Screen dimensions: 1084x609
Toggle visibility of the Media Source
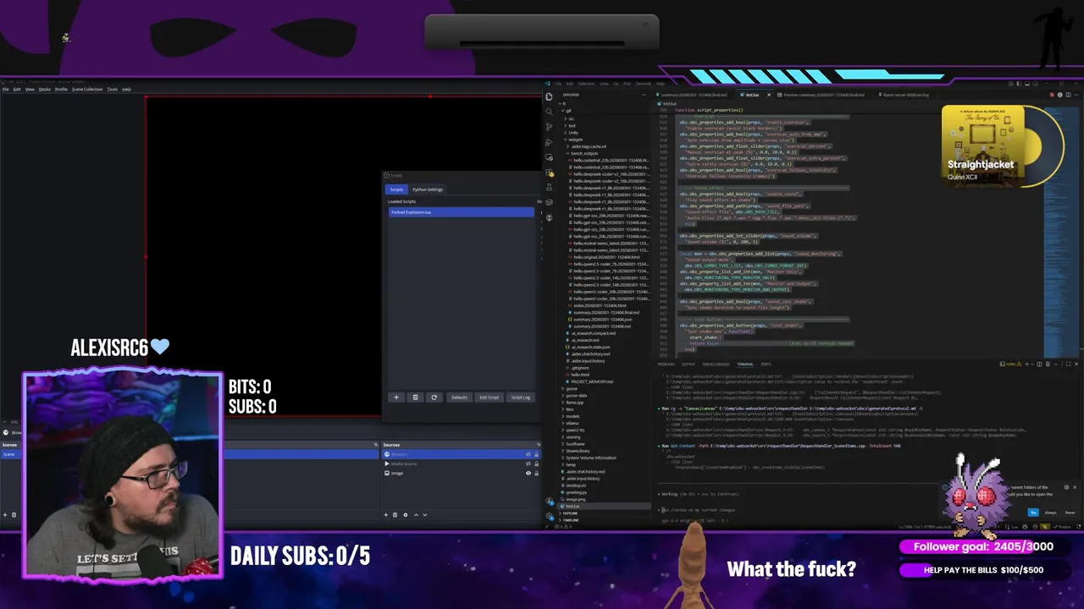[x=528, y=464]
